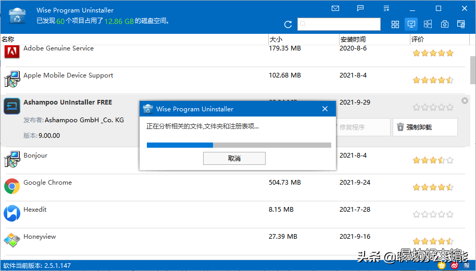Click the Adobe red logo icon
Viewport: 476px width, 271px height.
tap(12, 51)
